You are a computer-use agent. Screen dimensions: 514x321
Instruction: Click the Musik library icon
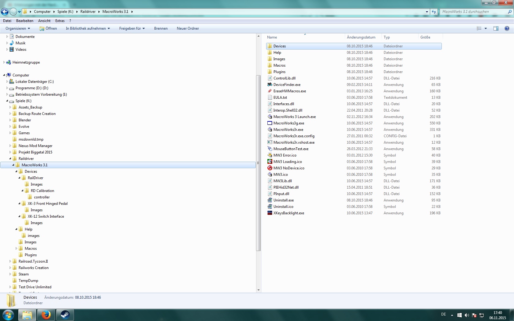pos(12,43)
